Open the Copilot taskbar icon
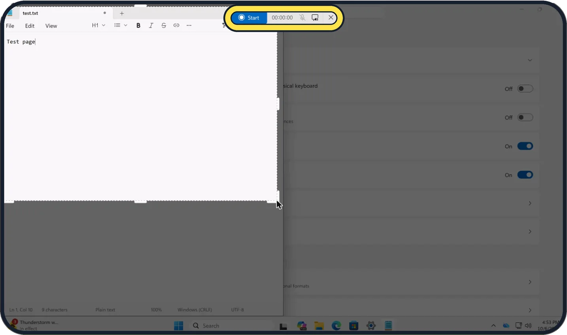This screenshot has height=335, width=567. click(302, 326)
